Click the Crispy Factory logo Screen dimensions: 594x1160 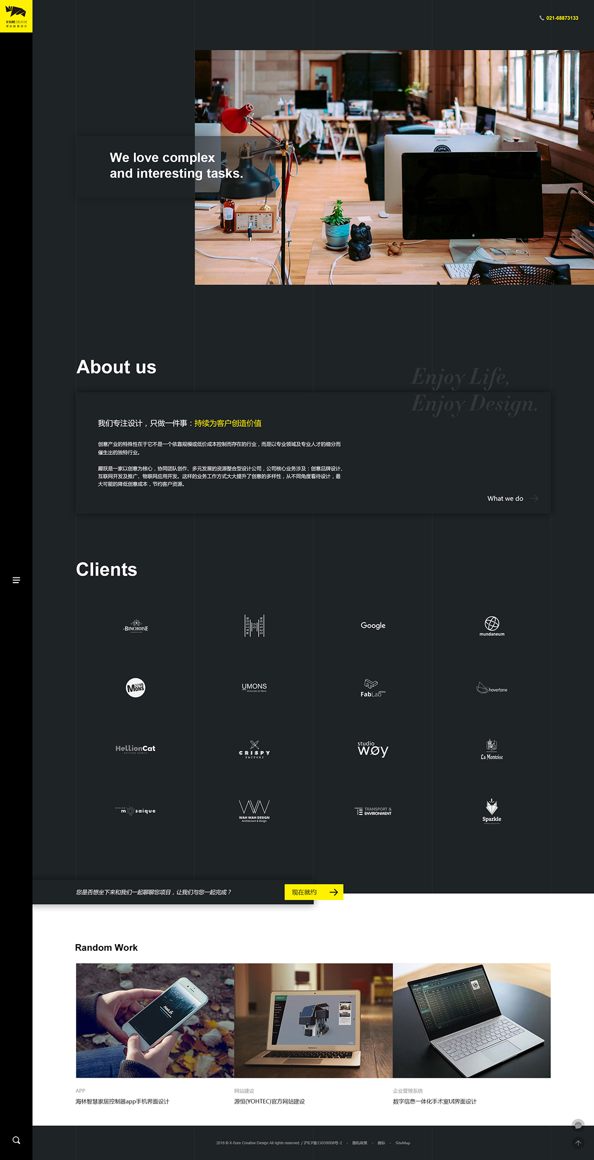[x=254, y=750]
